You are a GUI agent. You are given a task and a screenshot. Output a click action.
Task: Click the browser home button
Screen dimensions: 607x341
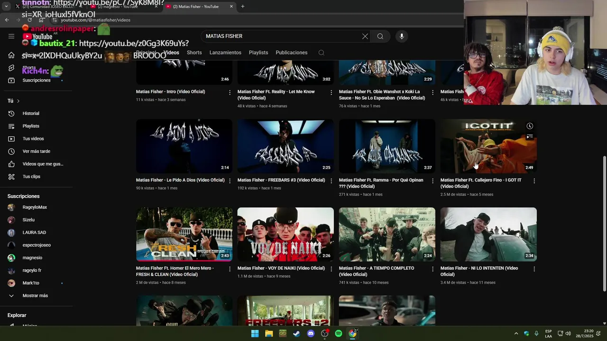pyautogui.click(x=41, y=20)
